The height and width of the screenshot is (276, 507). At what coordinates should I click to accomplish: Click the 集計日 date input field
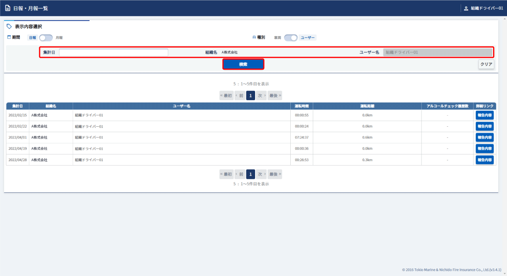coord(113,52)
